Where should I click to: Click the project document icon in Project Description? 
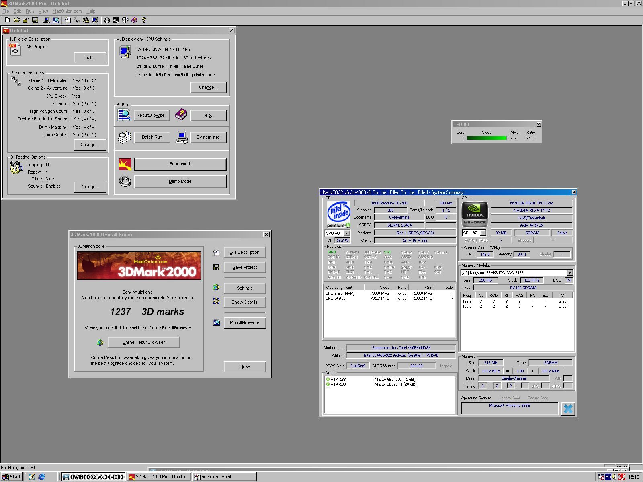(15, 49)
